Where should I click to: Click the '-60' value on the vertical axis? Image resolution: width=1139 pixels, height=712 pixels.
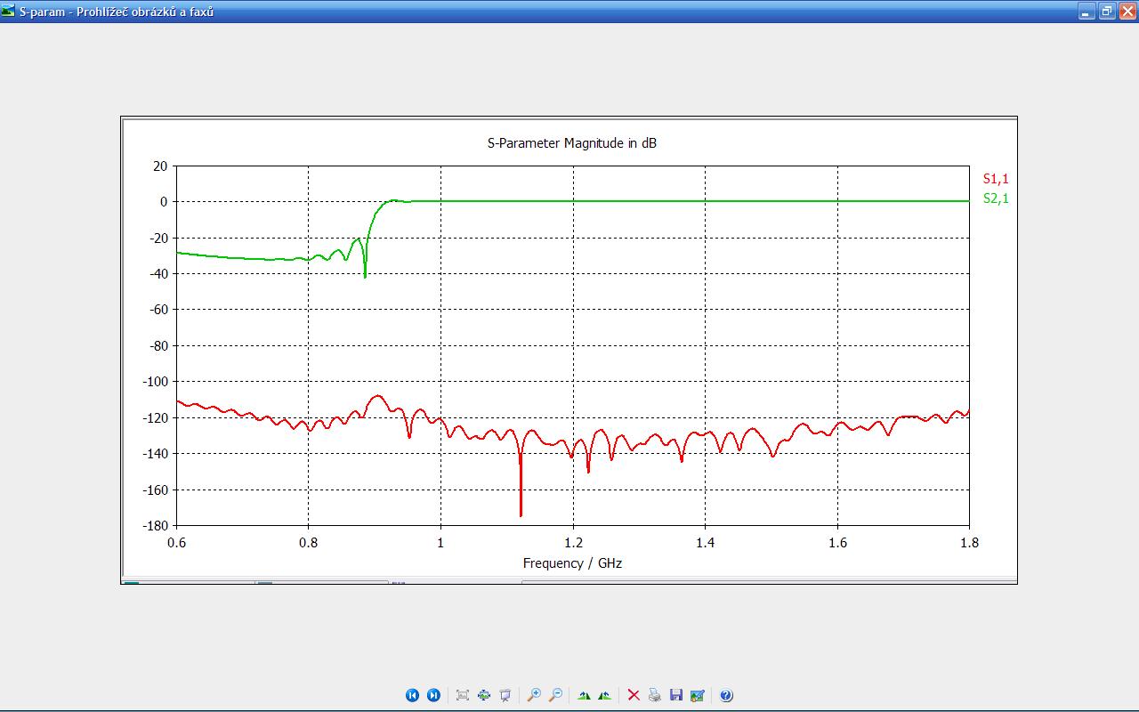tap(158, 309)
